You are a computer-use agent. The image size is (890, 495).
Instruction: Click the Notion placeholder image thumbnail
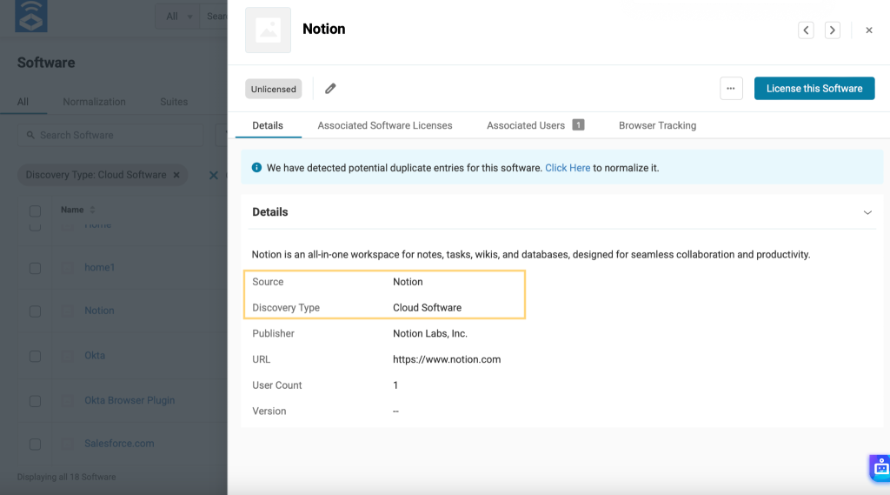[x=268, y=30]
